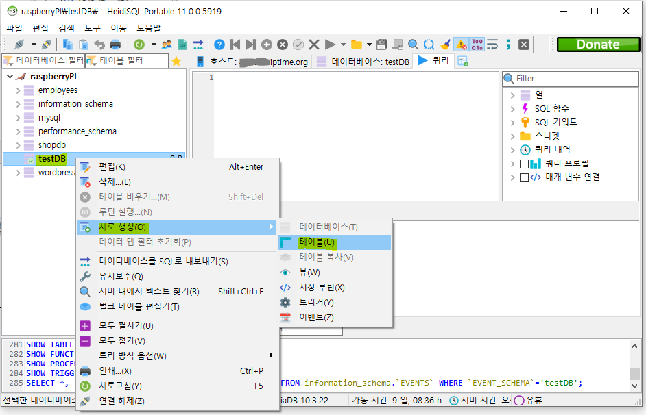The image size is (646, 415).
Task: Click the log panel scrollbar down arrow
Action: tap(634, 386)
